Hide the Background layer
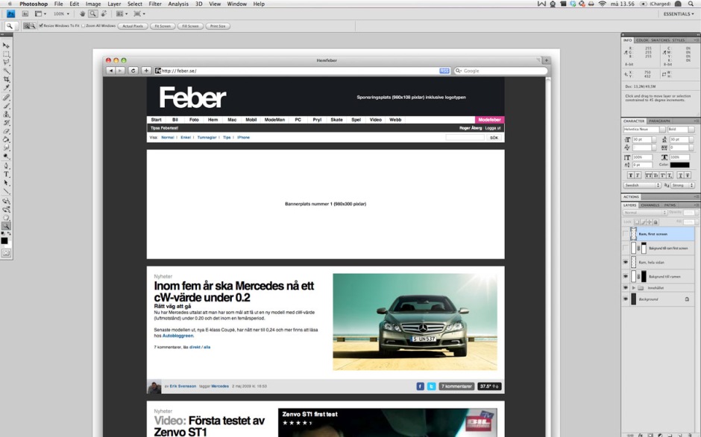The width and height of the screenshot is (701, 437). 626,299
